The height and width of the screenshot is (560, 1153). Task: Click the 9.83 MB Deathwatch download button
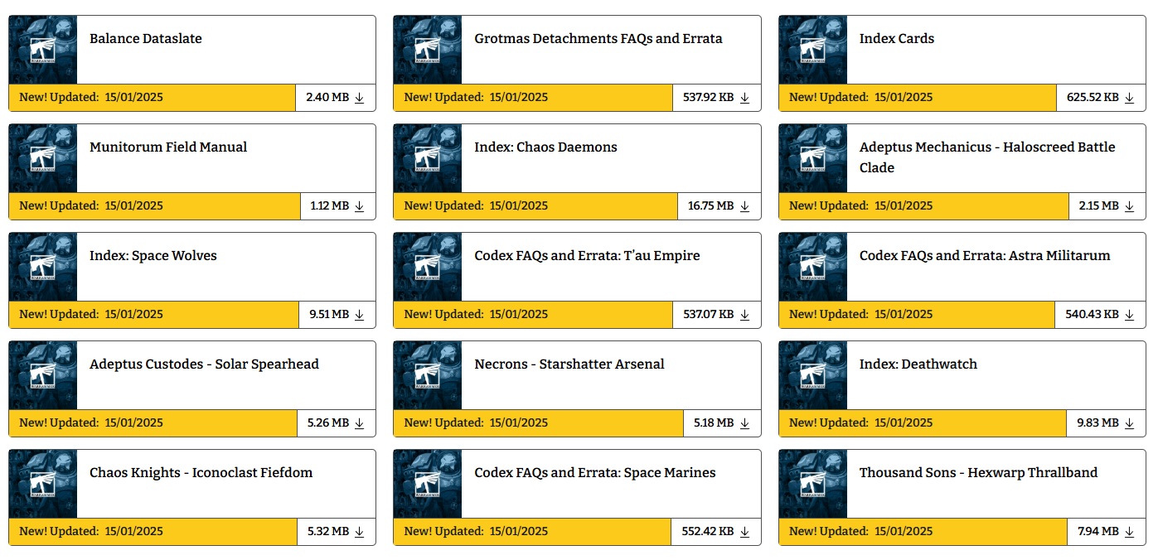(1107, 422)
